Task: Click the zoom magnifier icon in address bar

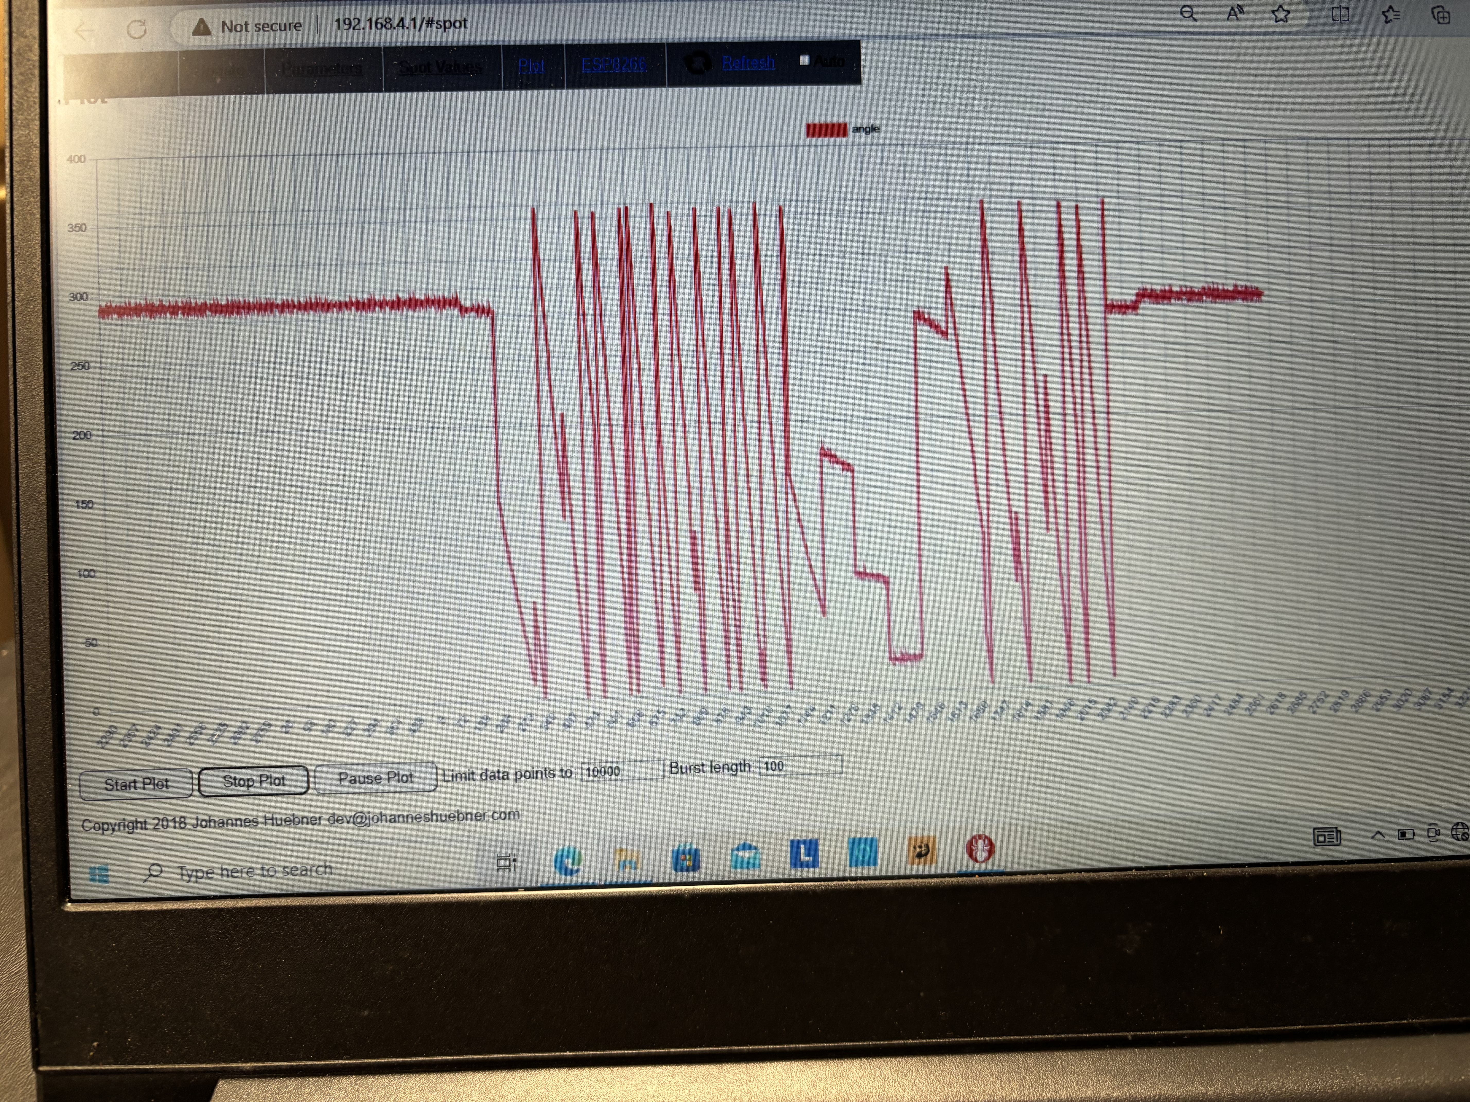Action: coord(1188,14)
